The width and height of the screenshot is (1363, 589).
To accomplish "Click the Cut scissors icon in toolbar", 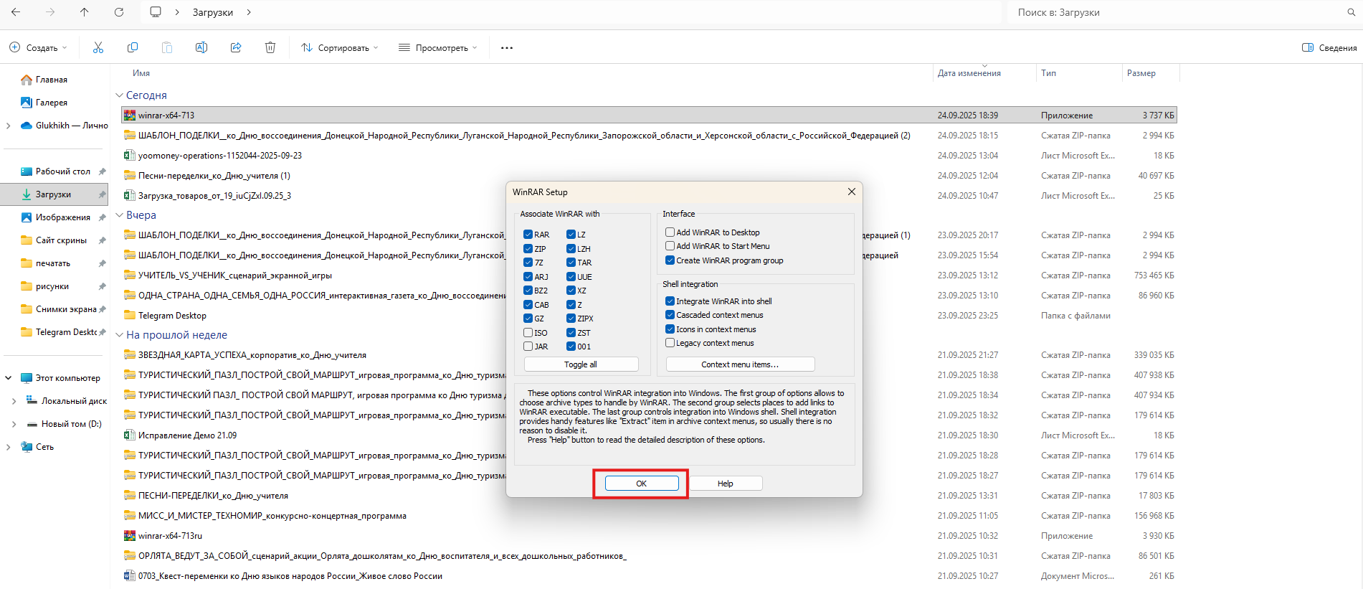I will coord(98,47).
